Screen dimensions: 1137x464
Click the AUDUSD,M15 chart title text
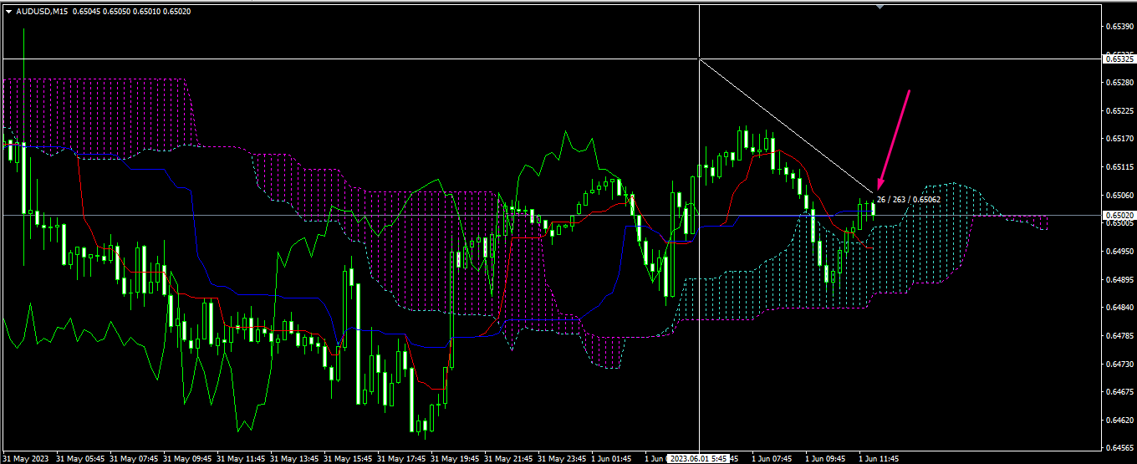click(43, 11)
